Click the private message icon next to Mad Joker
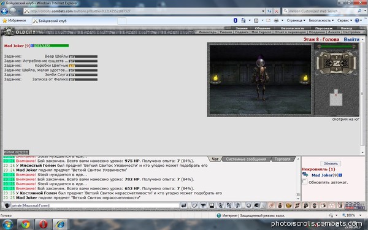Screen dimensions: 368x230 (x=305, y=174)
